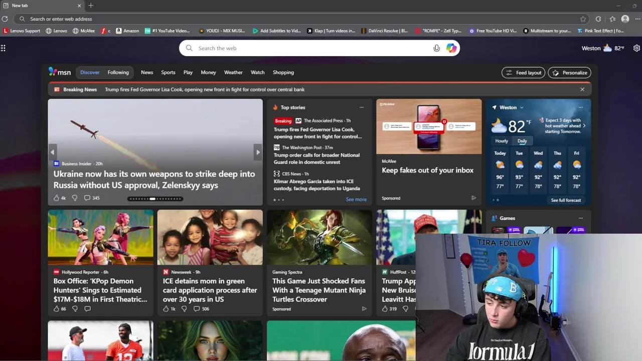Toggle the Discover feed view
Viewport: 642px width, 361px height.
90,72
